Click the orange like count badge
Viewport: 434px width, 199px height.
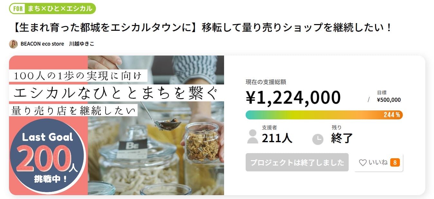(395, 162)
